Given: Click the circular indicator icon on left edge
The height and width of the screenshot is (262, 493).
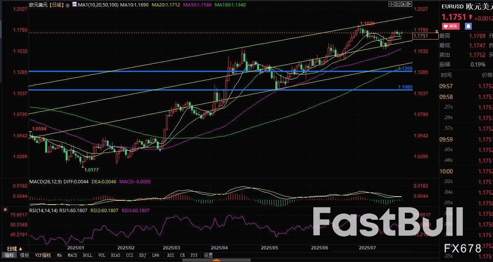Looking at the screenshot, I should click(5, 210).
